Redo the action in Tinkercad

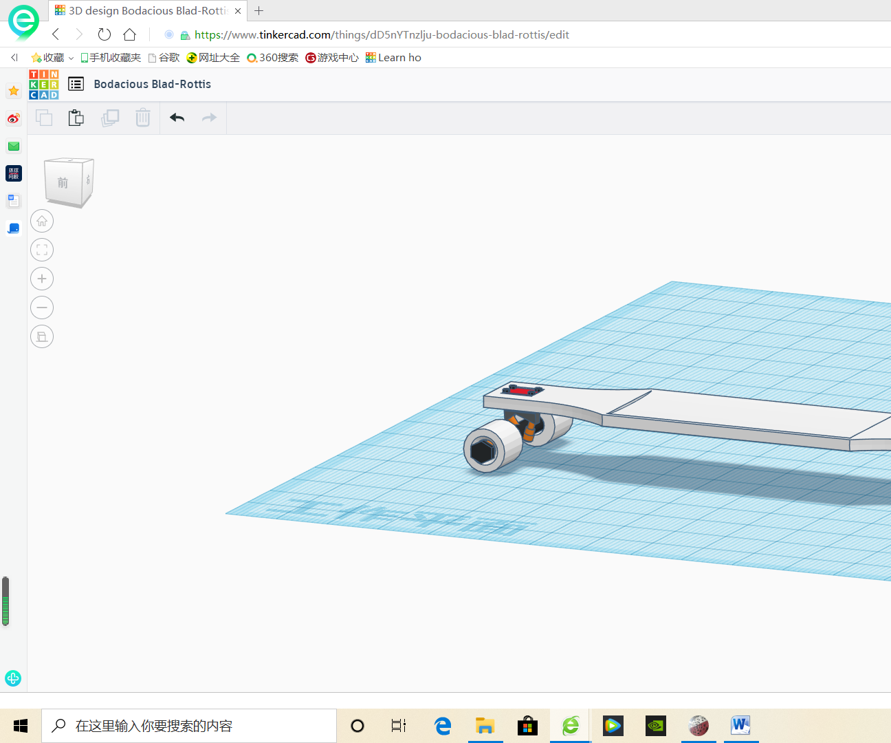[209, 118]
